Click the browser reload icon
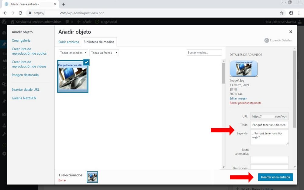Viewport: 304px width, 190px height. point(20,13)
